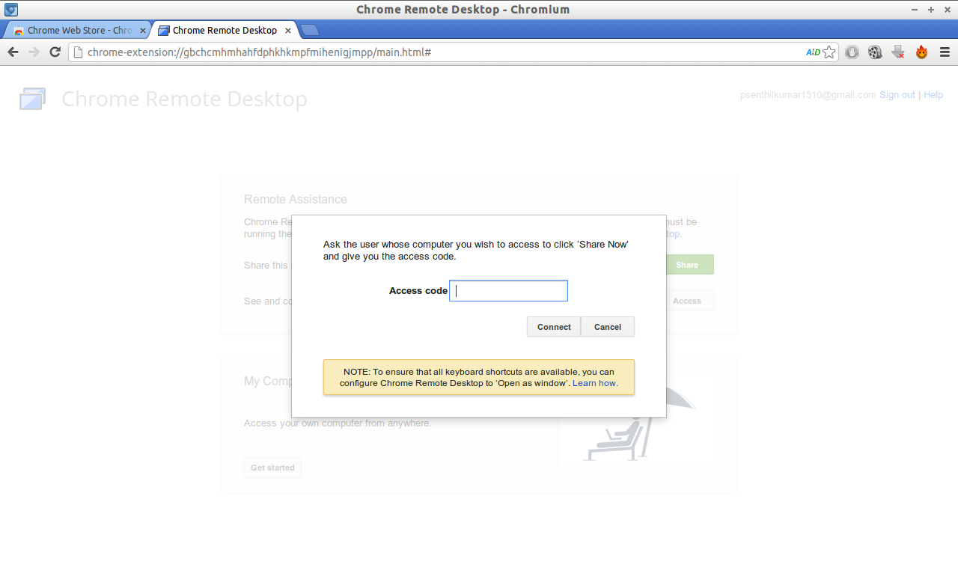Open a new tab with the new-tab button
Screen dimensions: 958x579
[x=309, y=31]
